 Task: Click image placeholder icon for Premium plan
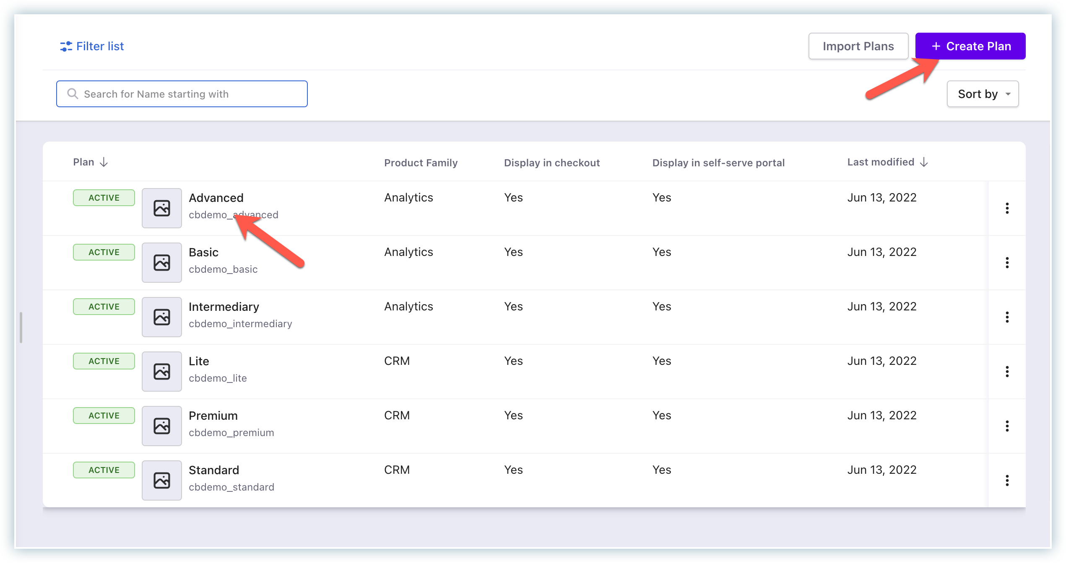coord(161,426)
